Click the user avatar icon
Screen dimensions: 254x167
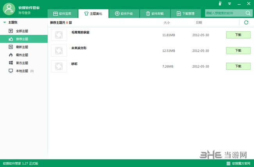[9, 9]
